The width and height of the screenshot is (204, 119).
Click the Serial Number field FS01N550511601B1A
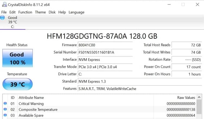tap(105, 52)
